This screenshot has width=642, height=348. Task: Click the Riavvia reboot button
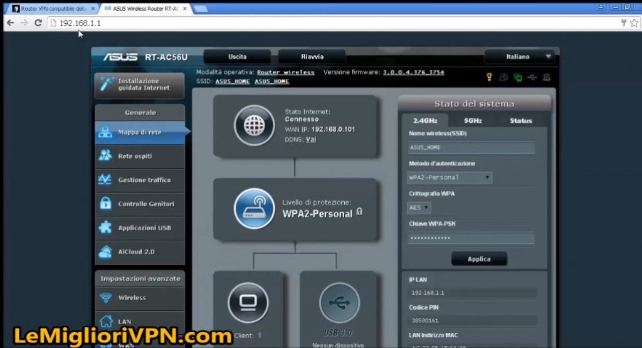pos(312,56)
